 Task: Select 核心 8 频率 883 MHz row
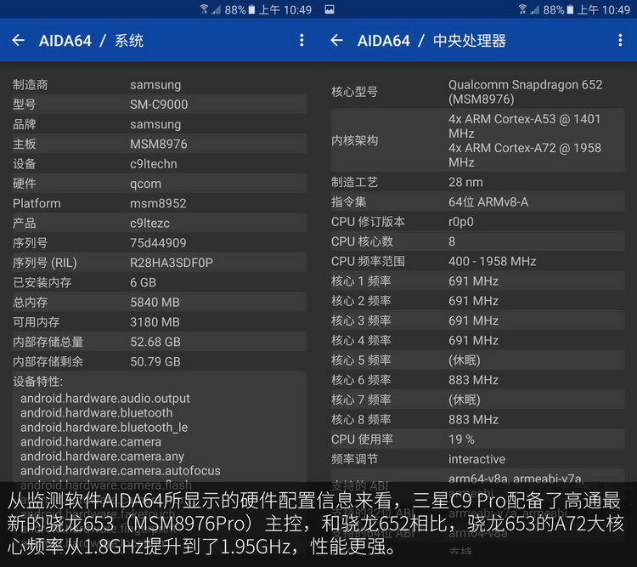[477, 419]
